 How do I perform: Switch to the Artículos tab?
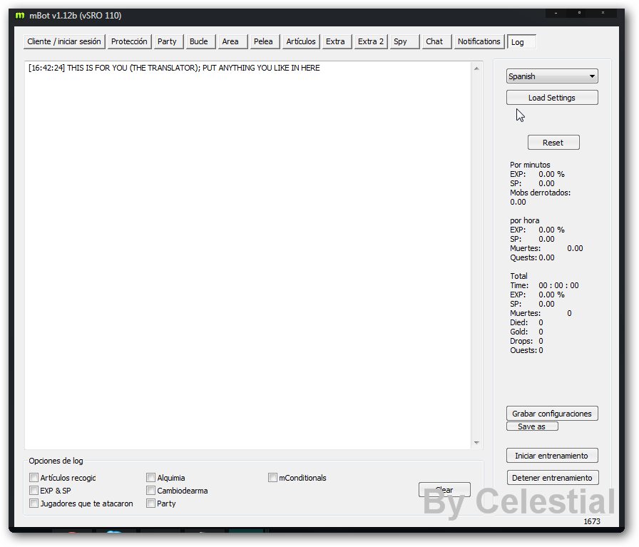click(301, 41)
